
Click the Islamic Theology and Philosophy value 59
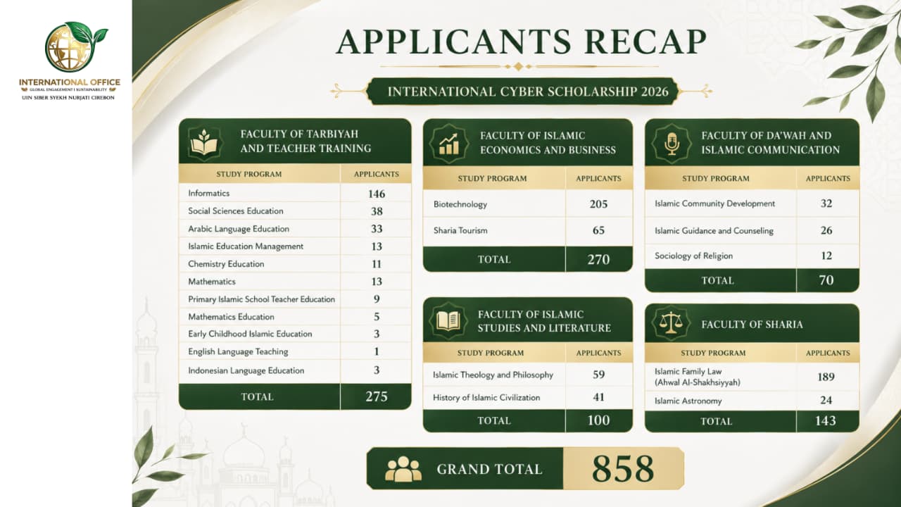point(599,375)
